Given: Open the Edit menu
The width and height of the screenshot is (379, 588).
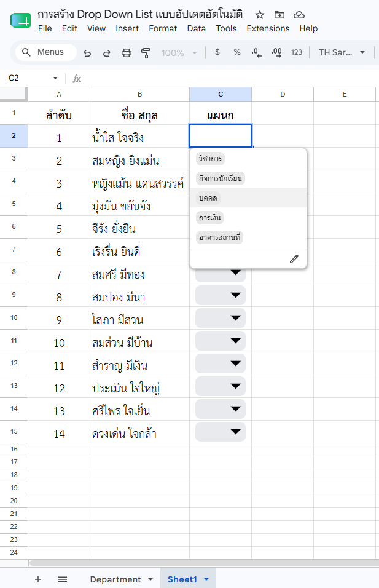Looking at the screenshot, I should click(x=69, y=28).
